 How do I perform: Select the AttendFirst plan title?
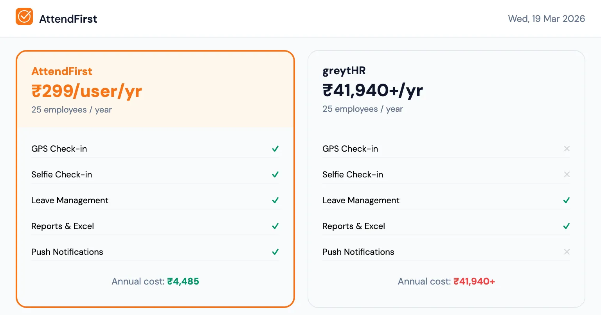coord(62,71)
